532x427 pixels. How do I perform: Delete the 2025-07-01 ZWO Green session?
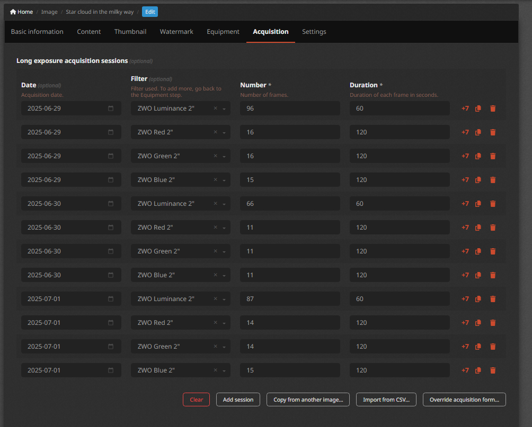tap(493, 347)
